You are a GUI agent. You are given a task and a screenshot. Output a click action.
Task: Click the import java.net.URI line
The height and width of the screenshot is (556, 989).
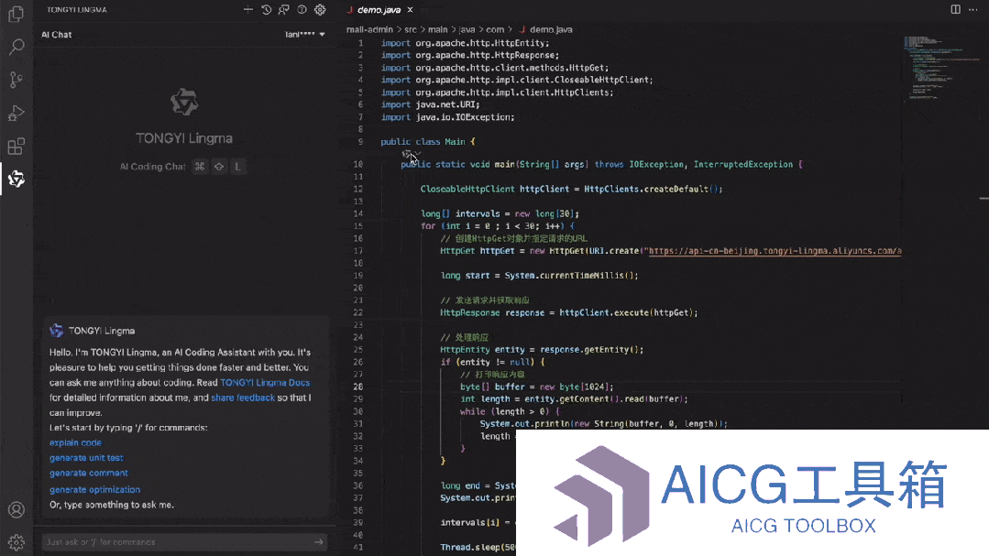(430, 104)
